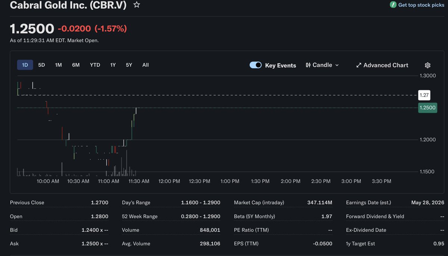Switch to the 1M time range

58,65
